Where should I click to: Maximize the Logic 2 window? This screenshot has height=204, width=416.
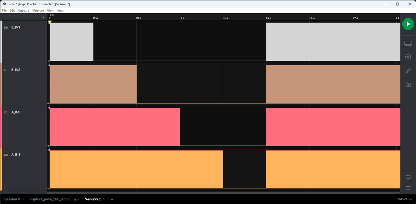[x=398, y=4]
